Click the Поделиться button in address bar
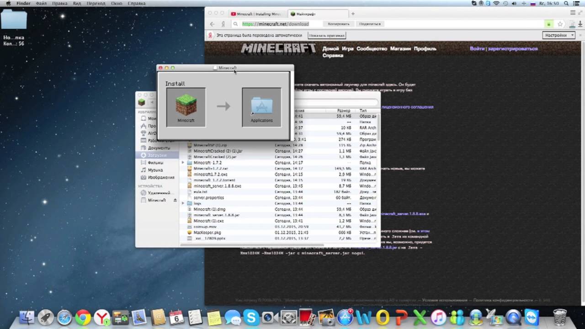Viewport: 585px width, 329px height. coord(370,24)
